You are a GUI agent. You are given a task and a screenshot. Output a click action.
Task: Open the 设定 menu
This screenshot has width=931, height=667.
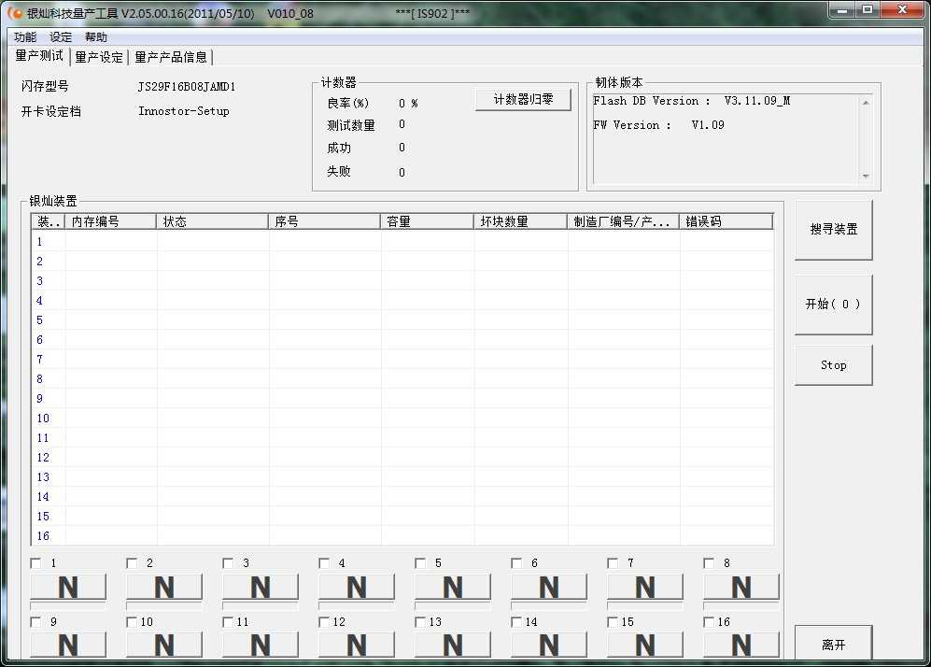tap(61, 36)
